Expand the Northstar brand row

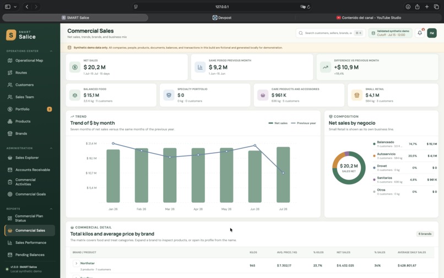click(x=76, y=263)
